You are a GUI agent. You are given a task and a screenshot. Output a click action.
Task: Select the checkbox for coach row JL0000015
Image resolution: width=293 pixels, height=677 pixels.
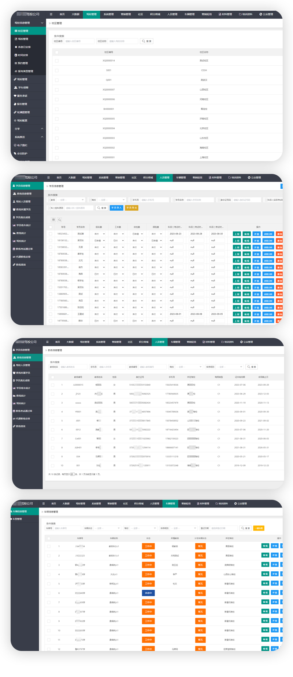[x=53, y=385]
